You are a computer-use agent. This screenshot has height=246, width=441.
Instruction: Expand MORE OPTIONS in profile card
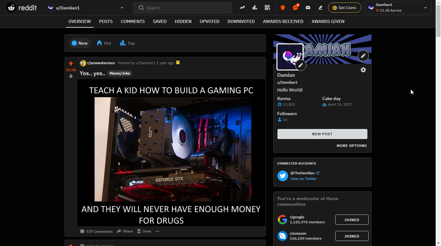(x=351, y=146)
